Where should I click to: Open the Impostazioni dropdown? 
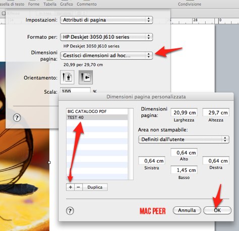pos(106,20)
